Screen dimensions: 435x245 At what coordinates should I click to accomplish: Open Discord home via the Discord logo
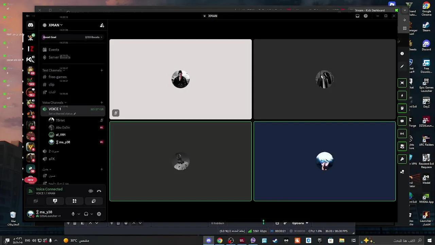pyautogui.click(x=31, y=25)
